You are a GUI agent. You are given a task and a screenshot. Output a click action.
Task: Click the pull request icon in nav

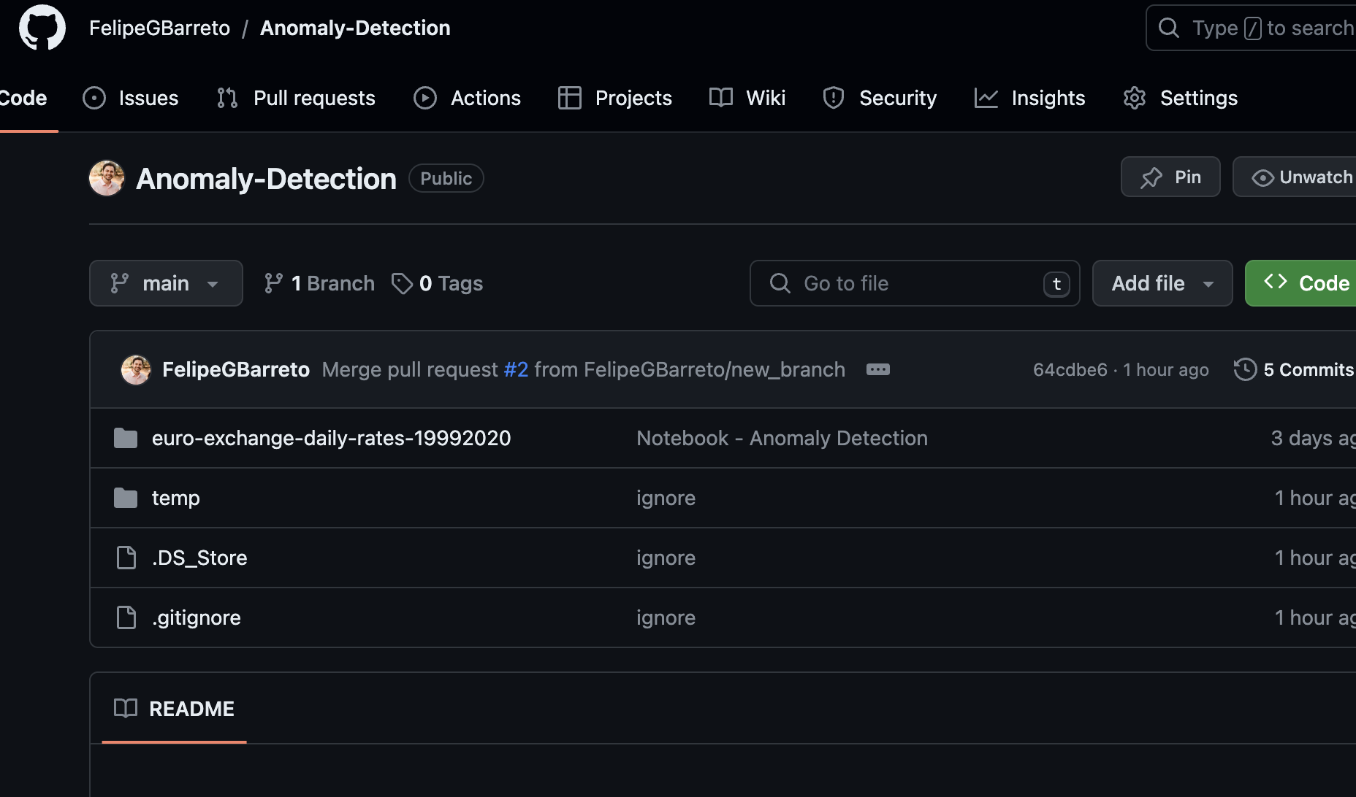coord(227,98)
